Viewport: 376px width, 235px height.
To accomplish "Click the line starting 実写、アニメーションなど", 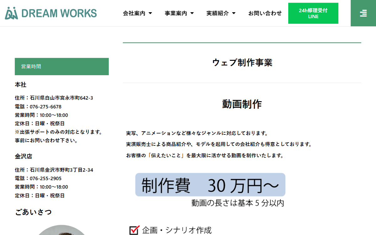I will click(x=197, y=133).
